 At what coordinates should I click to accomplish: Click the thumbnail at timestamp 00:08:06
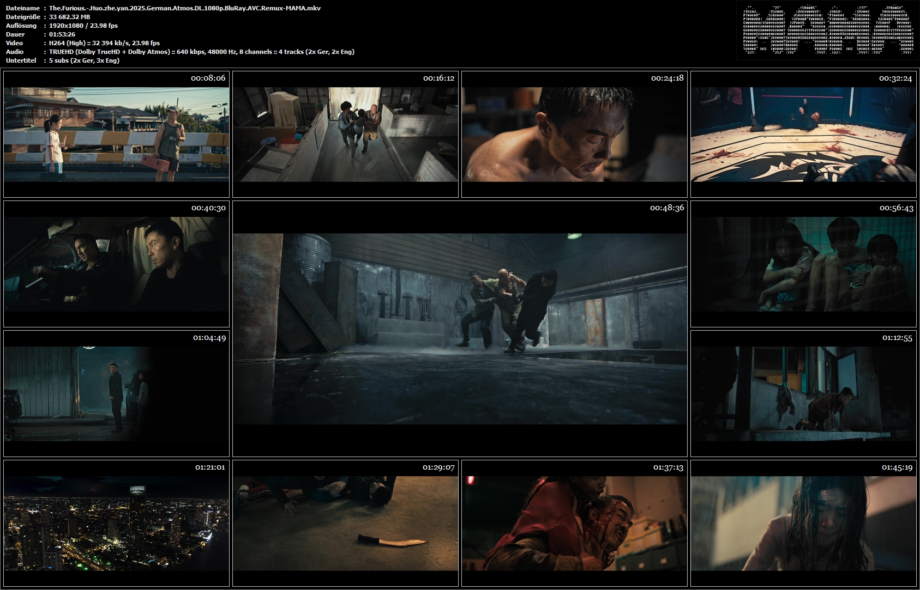(x=116, y=134)
